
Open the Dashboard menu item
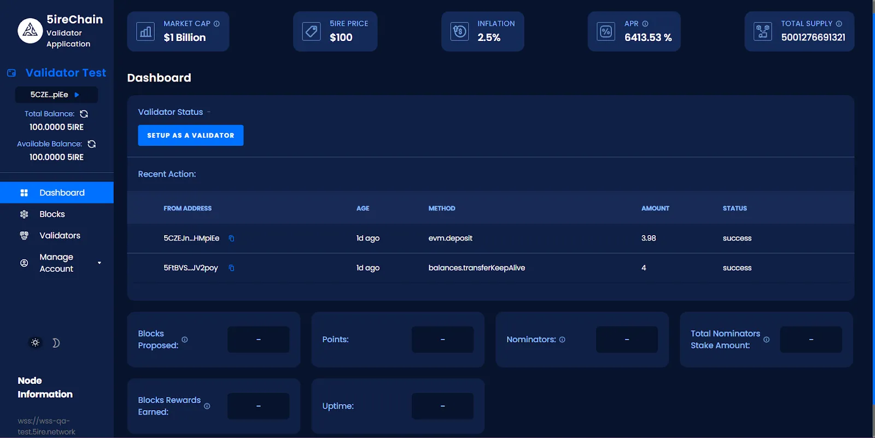point(57,192)
